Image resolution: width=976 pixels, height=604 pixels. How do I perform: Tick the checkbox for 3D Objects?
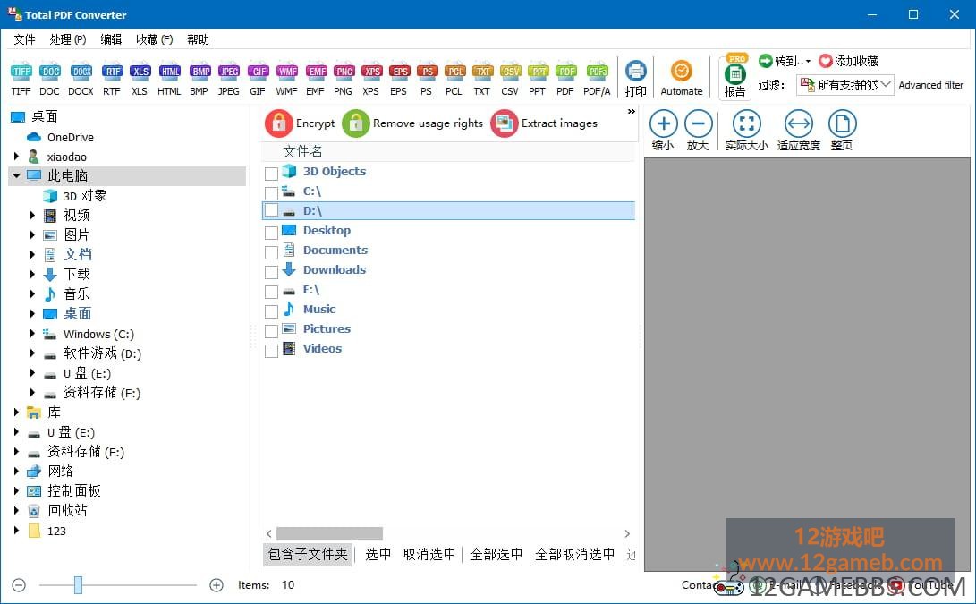click(271, 173)
